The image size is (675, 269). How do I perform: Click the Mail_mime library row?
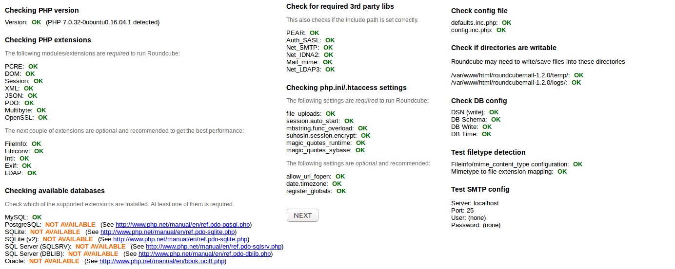[x=309, y=62]
